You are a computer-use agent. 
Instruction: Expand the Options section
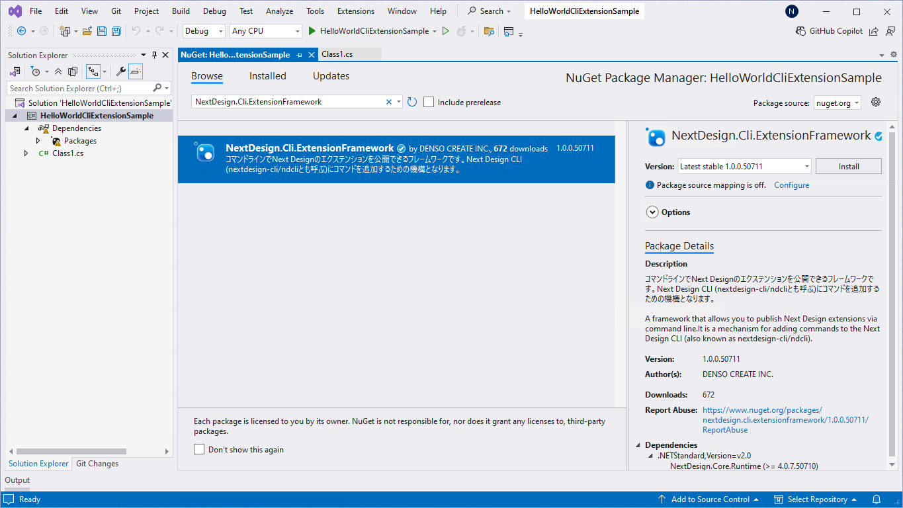pyautogui.click(x=652, y=212)
